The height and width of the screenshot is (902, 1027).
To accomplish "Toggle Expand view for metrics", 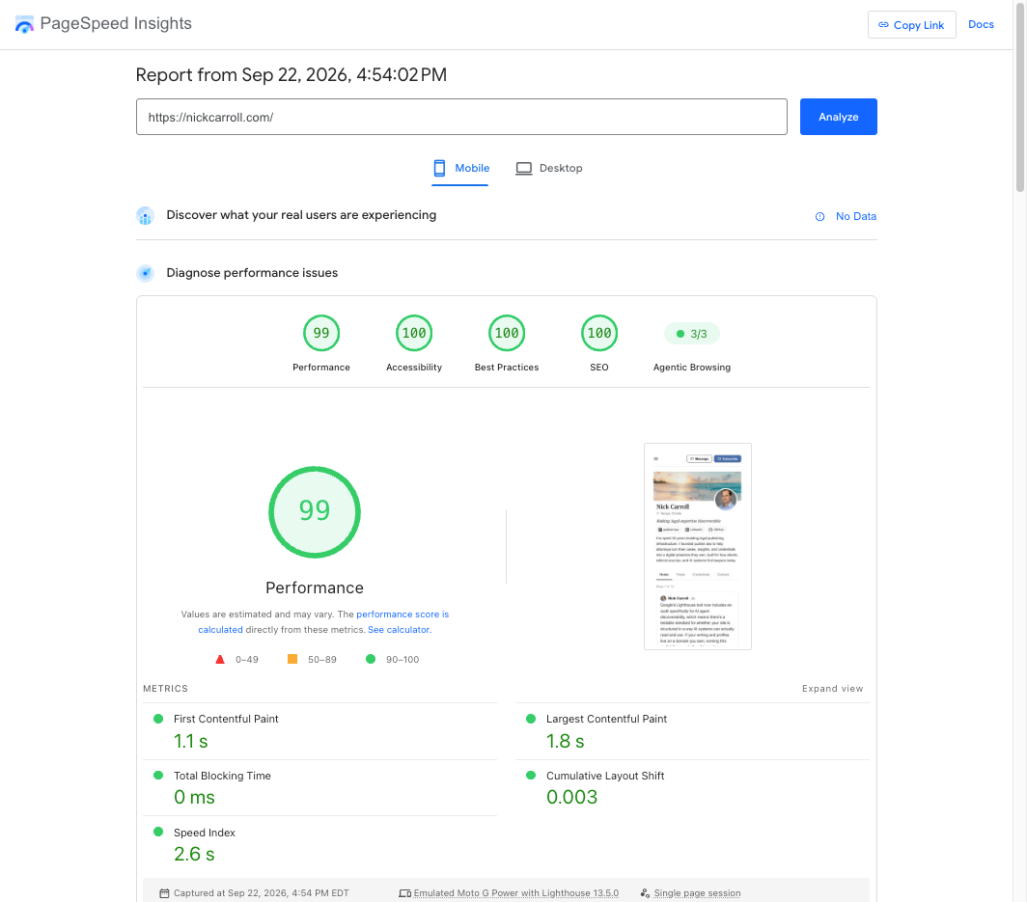I will (832, 689).
